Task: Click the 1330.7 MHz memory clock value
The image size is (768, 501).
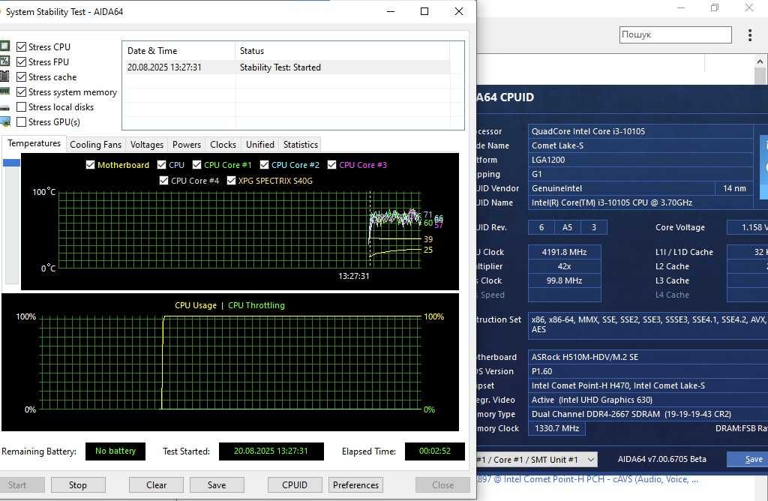Action: tap(556, 428)
